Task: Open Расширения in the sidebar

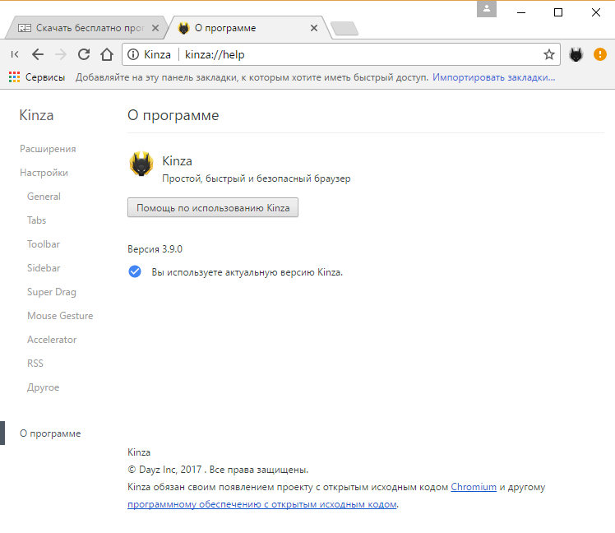Action: tap(48, 149)
